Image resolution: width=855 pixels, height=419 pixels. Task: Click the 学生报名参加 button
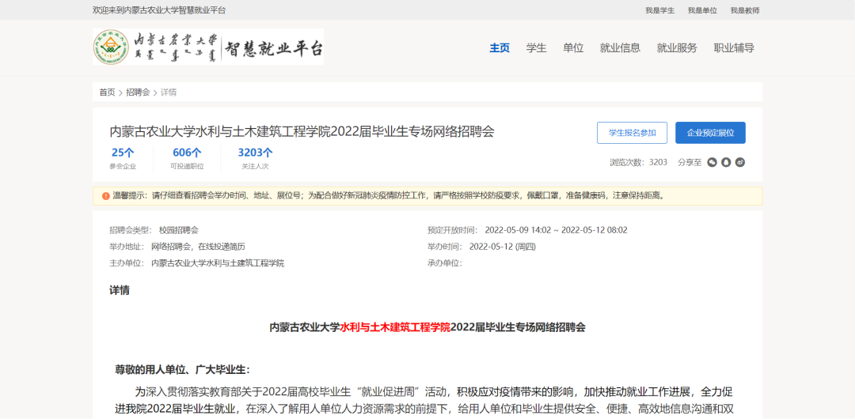pos(632,133)
